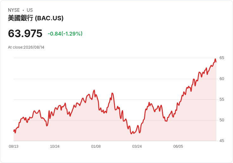Click the 63.975 current price
Screen dimensions: 233x163
tap(25, 33)
